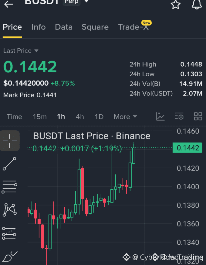Viewport: 206px width, 265px height.
Task: Select the horizontal lines drawing tool
Action: click(9, 187)
